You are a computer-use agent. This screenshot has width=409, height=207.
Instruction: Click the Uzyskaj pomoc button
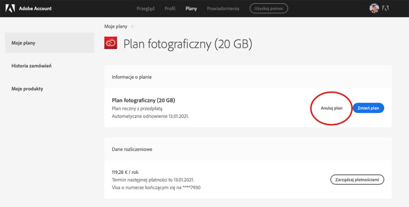269,8
